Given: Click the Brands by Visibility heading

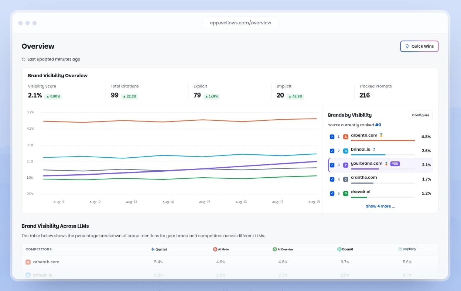Looking at the screenshot, I should (x=350, y=115).
